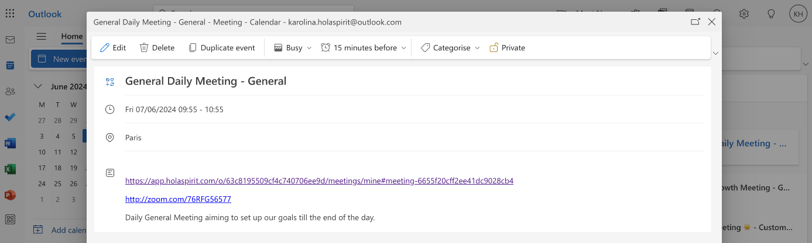Click the Outlook brand title
Viewport: 812px width, 243px height.
point(44,14)
